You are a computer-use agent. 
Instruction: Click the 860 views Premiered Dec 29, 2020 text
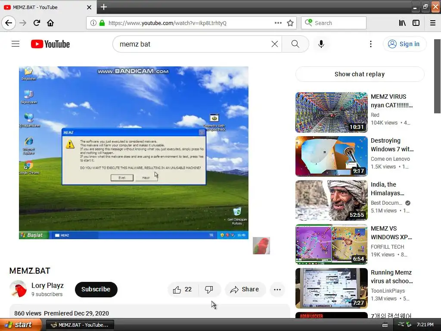click(62, 313)
